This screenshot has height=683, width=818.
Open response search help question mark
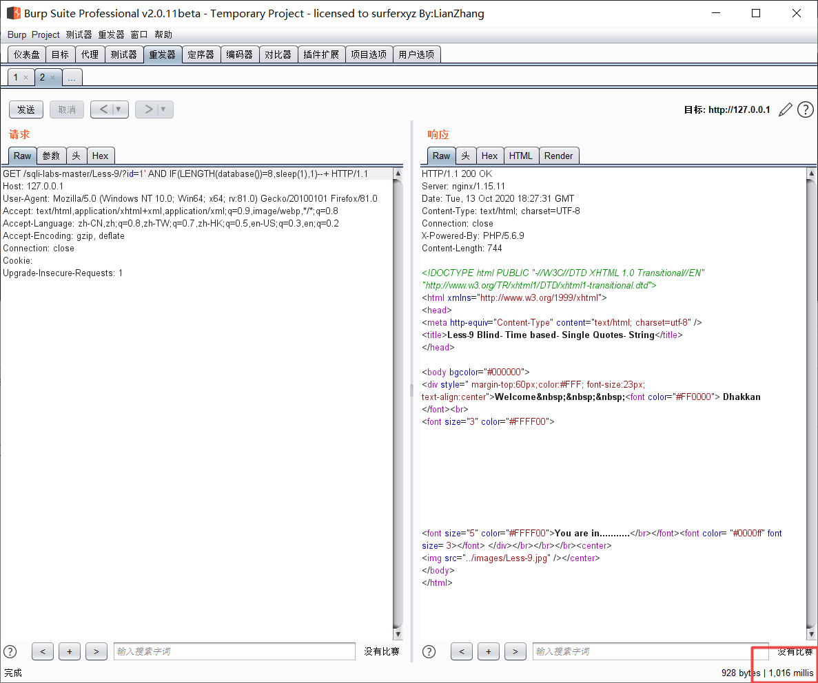[429, 652]
